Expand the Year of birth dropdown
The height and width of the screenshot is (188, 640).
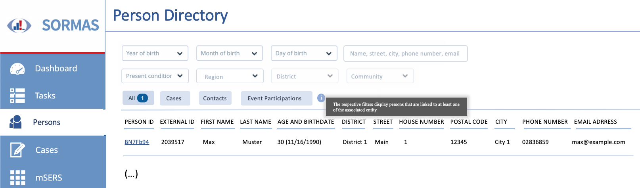click(x=155, y=53)
